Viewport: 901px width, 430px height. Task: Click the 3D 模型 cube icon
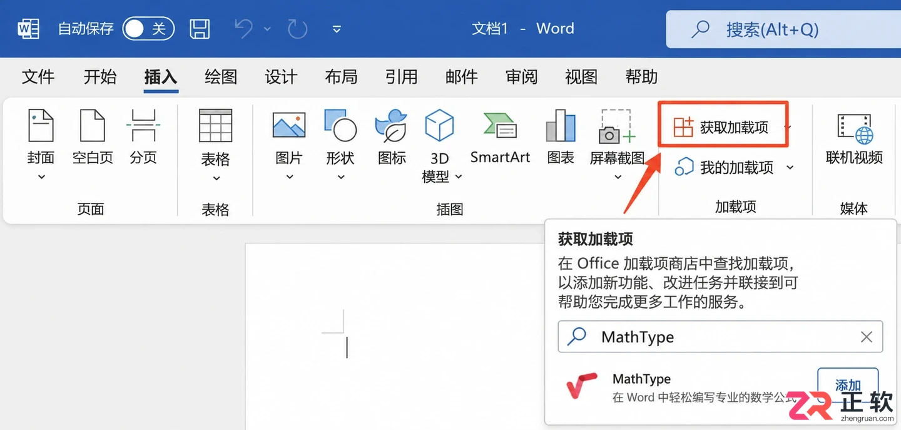pyautogui.click(x=439, y=125)
